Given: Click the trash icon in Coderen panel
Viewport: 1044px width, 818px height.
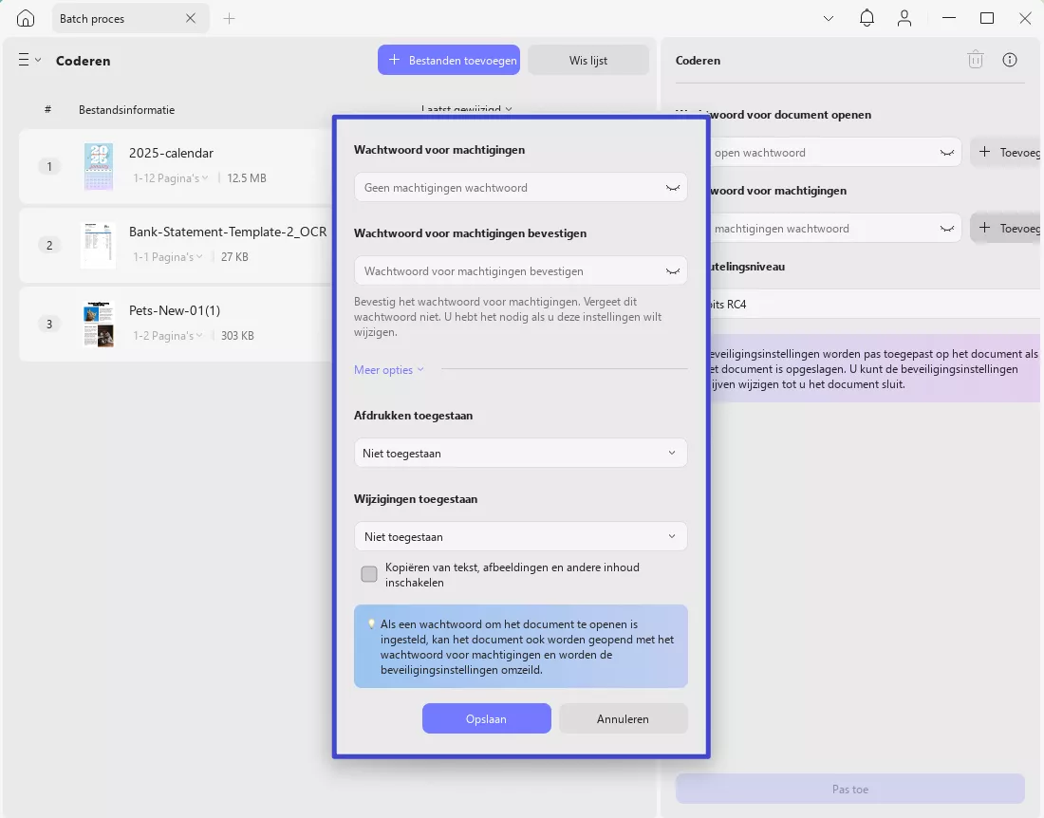Looking at the screenshot, I should (976, 59).
